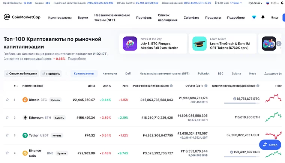Click the Tether coin icon
Image resolution: width=285 pixels, height=163 pixels.
tap(25, 135)
